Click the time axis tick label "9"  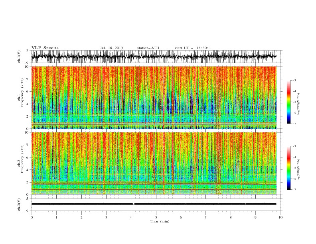click(255, 217)
